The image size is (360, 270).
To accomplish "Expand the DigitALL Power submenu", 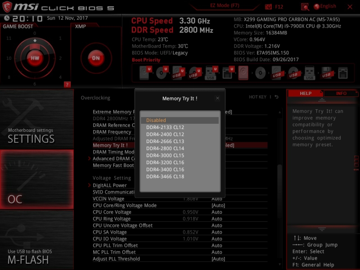I will (109, 185).
